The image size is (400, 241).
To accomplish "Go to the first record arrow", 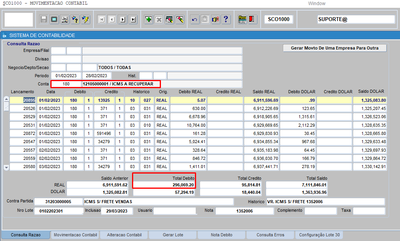I will point(102,19).
